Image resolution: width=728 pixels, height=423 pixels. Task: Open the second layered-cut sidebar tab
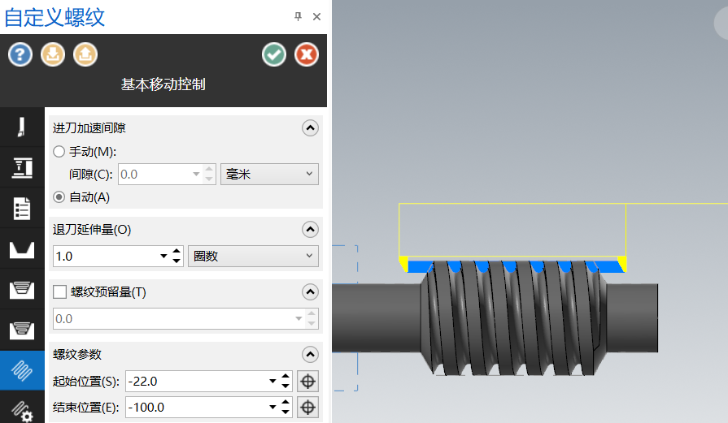(22, 330)
